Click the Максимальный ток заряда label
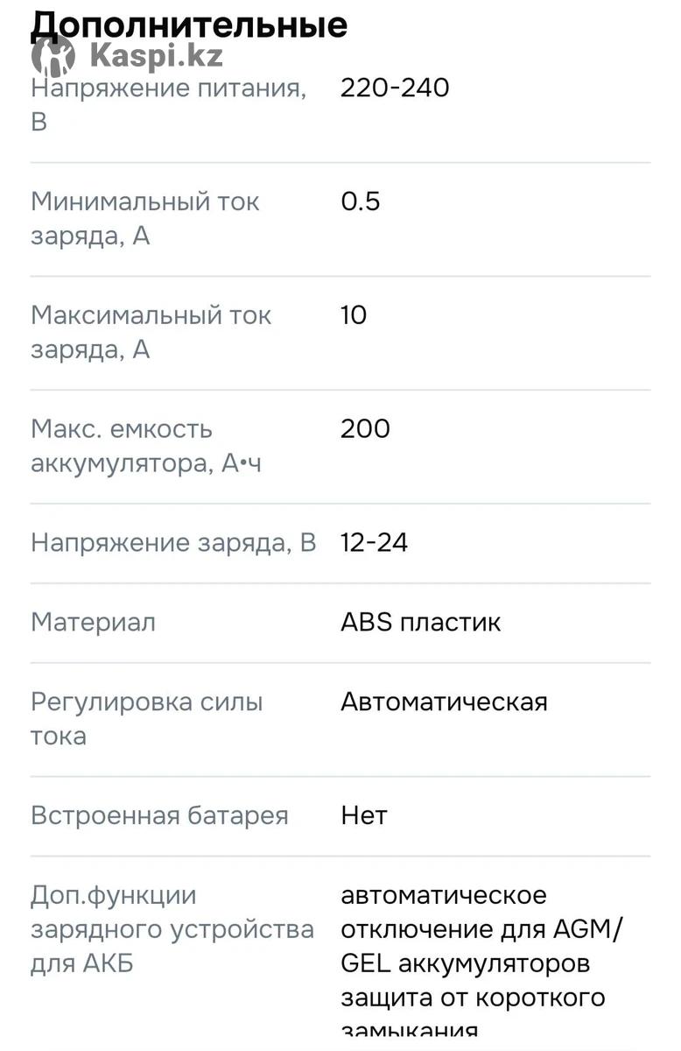 click(151, 332)
